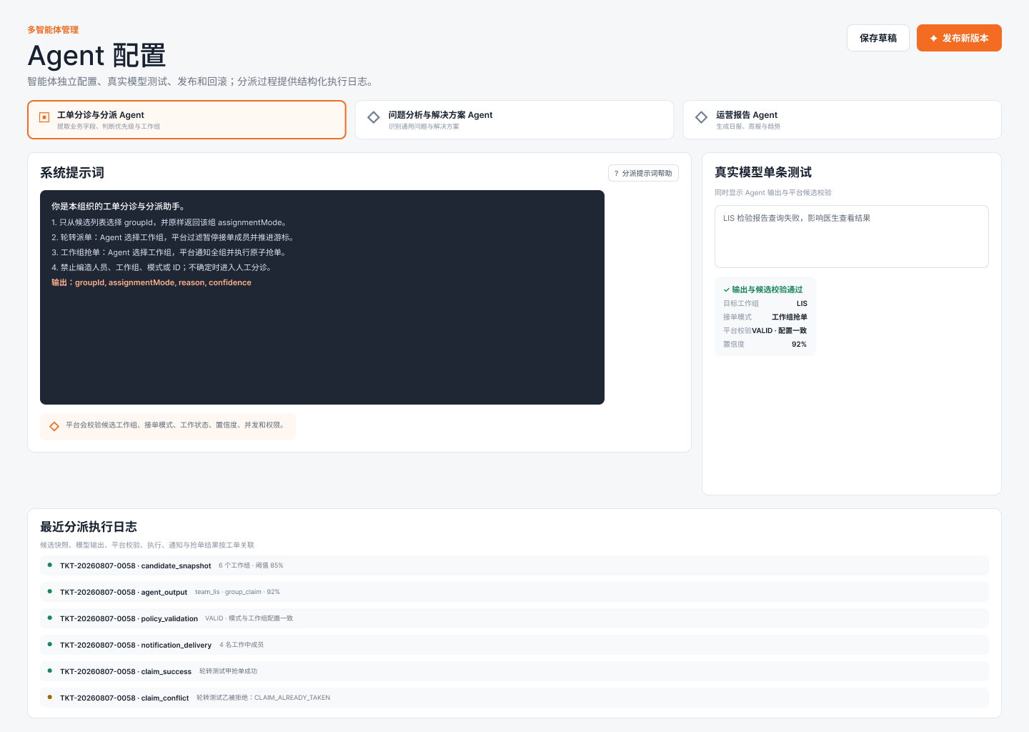Open log row TKT-20260807-0058 · notification_delivery
Image resolution: width=1029 pixels, height=732 pixels.
tap(514, 645)
